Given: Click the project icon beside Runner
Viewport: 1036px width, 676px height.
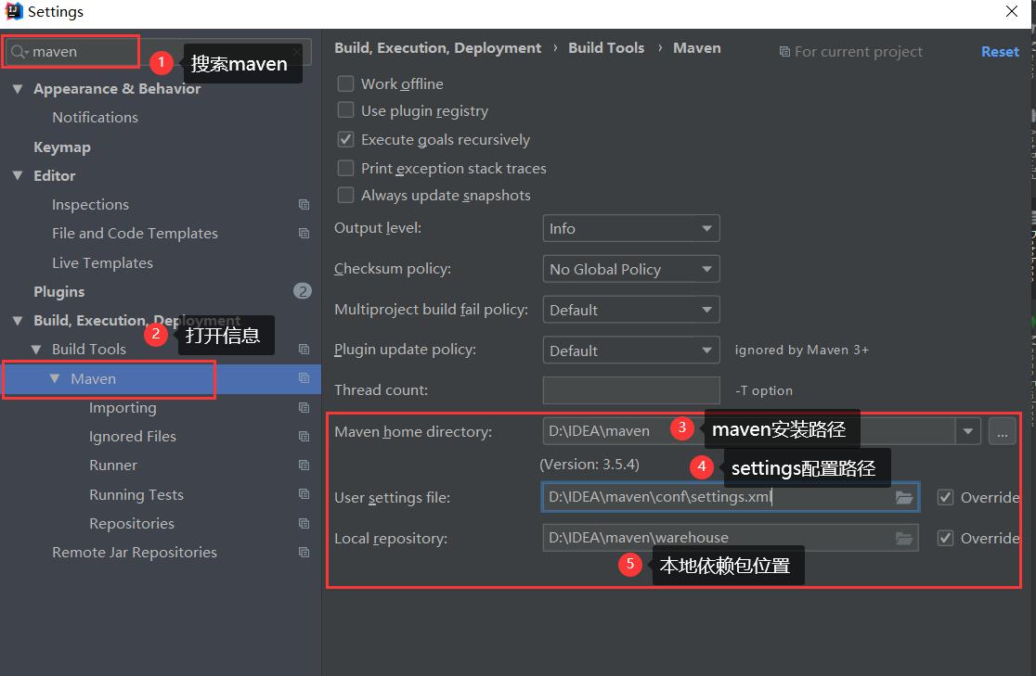Looking at the screenshot, I should tap(304, 466).
